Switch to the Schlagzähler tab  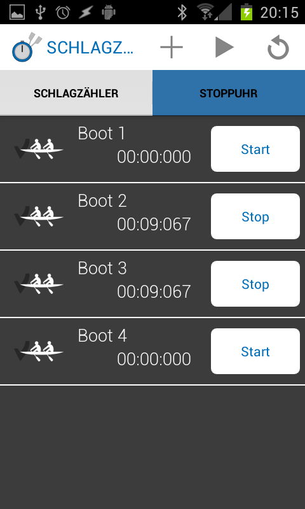pyautogui.click(x=76, y=93)
